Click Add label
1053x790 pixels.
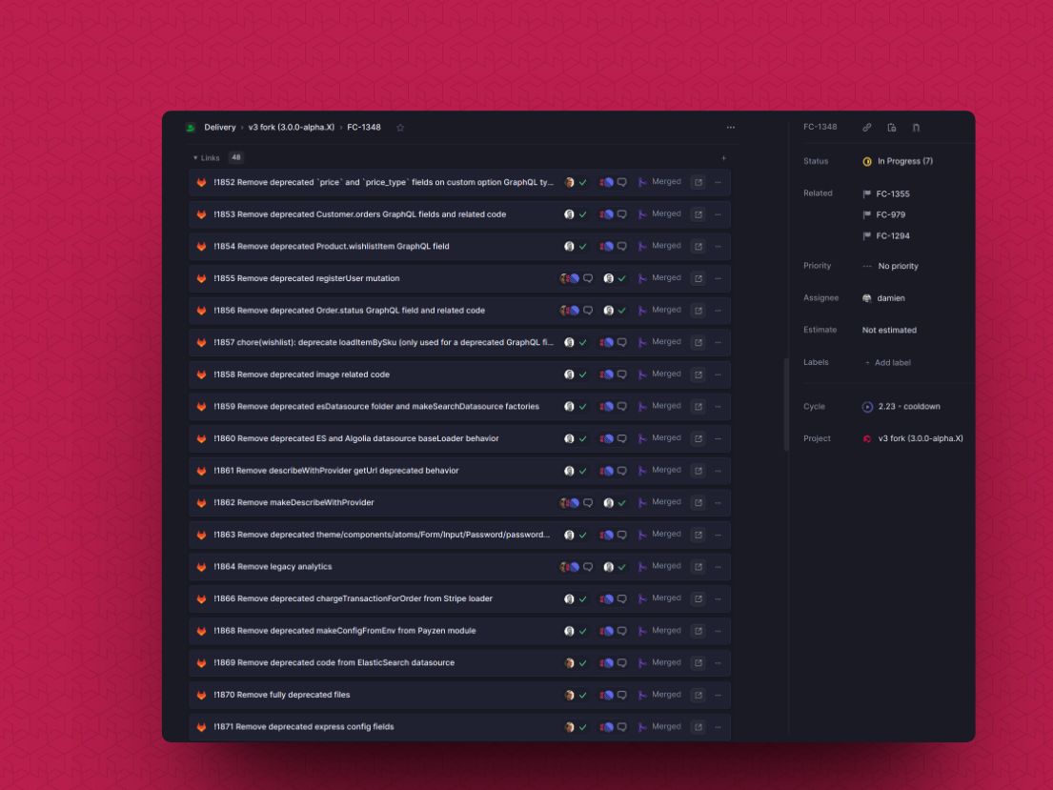[888, 363]
